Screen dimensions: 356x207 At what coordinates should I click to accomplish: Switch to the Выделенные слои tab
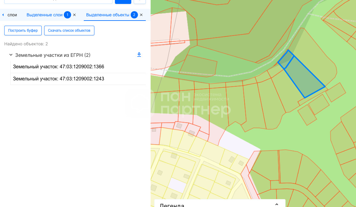pos(44,15)
